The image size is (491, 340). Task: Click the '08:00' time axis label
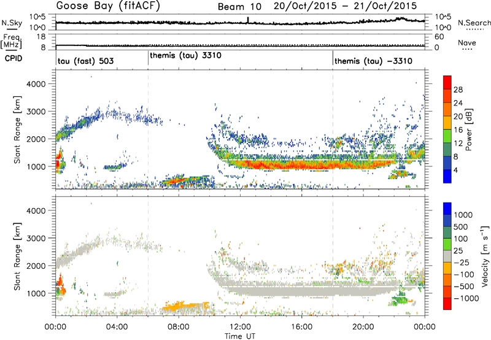pos(179,326)
